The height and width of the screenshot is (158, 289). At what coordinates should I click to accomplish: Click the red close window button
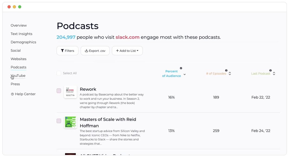point(9,7)
